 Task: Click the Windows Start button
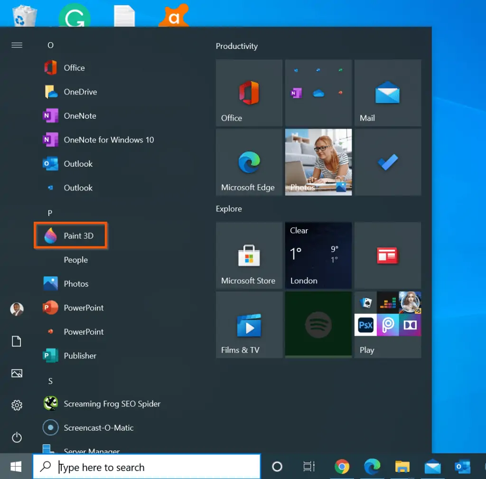16,467
